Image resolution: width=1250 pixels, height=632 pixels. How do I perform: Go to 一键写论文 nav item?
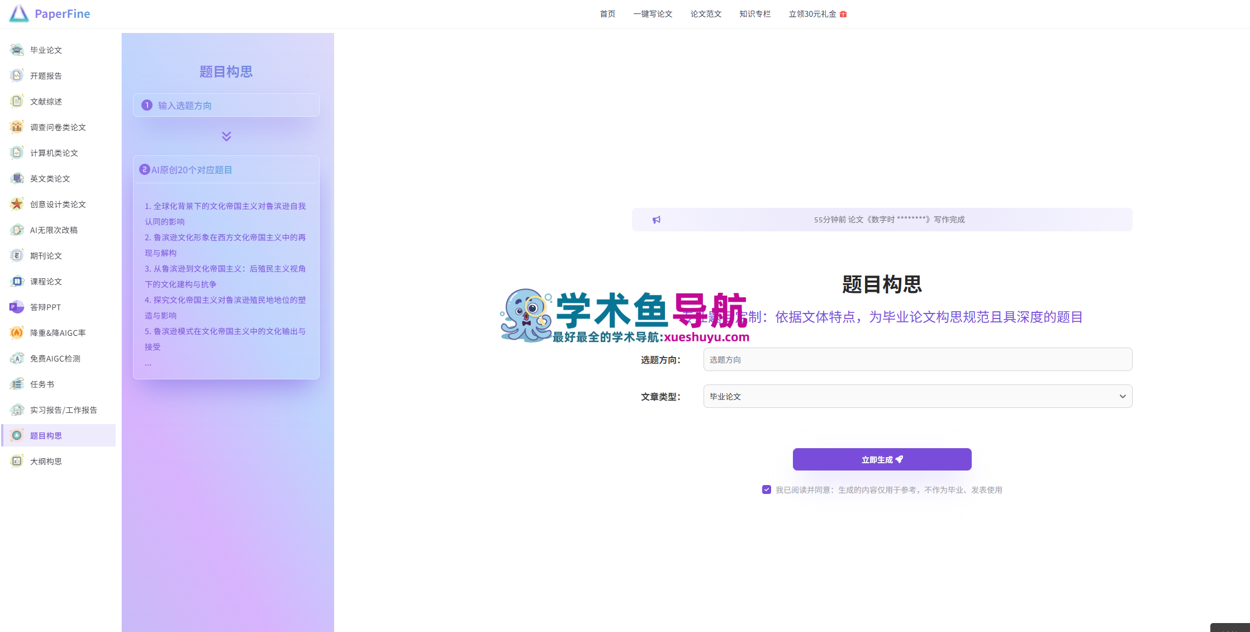653,14
